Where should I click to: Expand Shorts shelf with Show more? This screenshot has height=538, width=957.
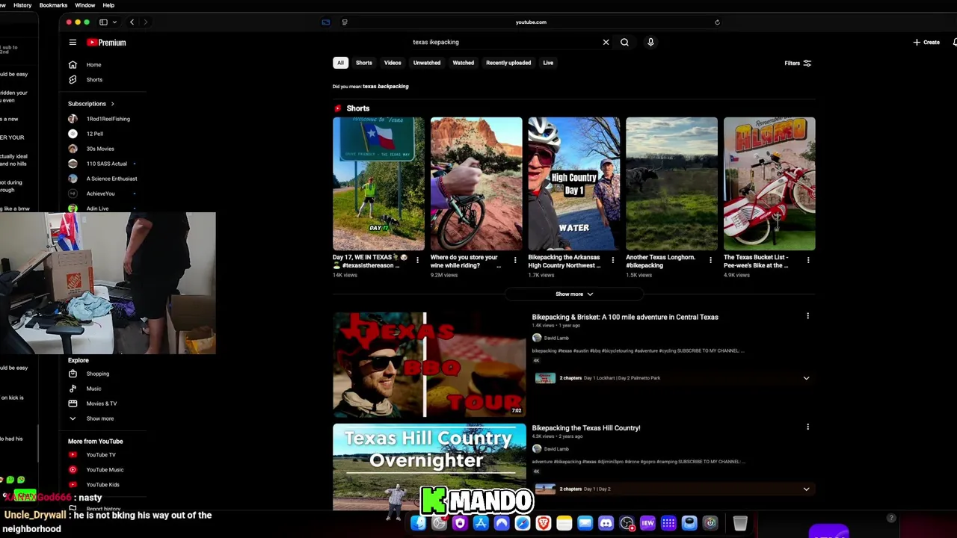[x=574, y=294]
